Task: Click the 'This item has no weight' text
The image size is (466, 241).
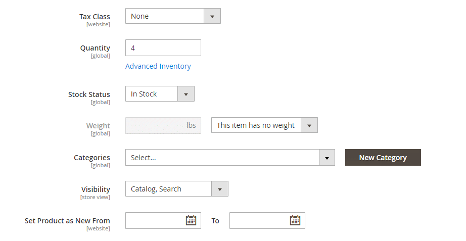Action: tap(255, 125)
